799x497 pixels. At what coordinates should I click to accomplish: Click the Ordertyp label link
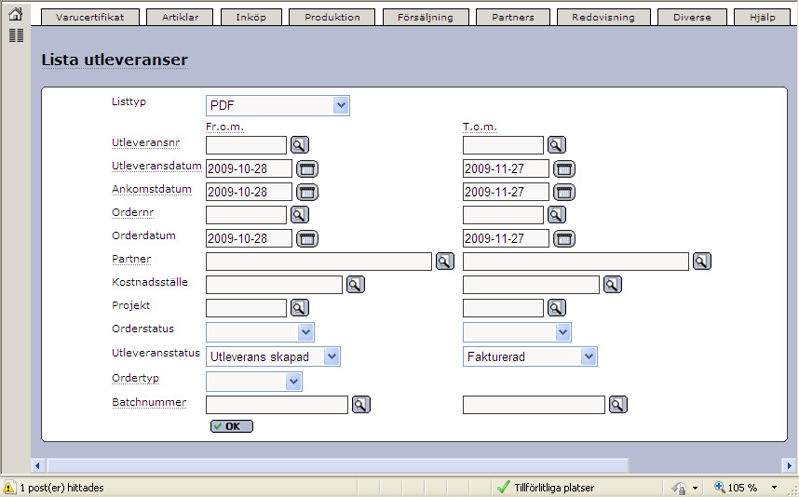coord(136,379)
